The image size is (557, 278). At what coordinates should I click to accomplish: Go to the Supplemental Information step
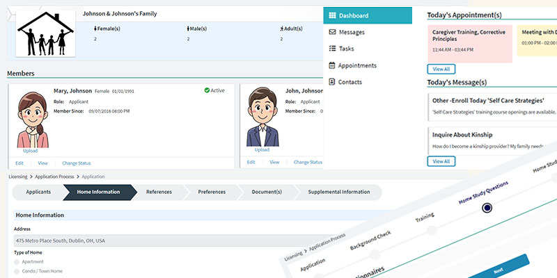(338, 193)
